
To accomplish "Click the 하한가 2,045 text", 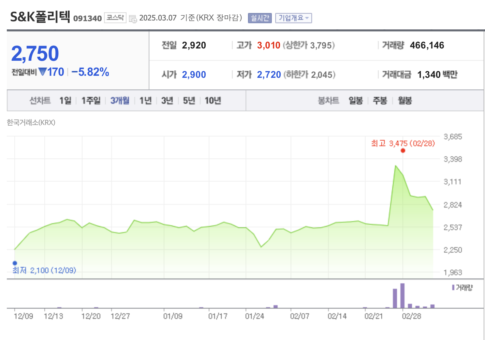I will [309, 75].
